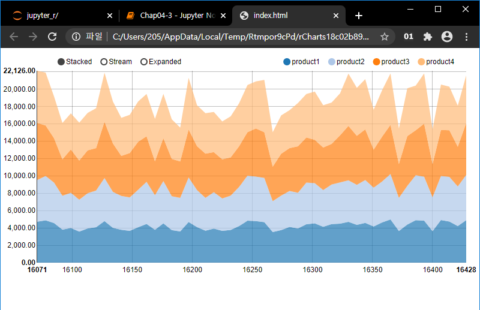Select the index.html tab
Image resolution: width=480 pixels, height=310 pixels.
pos(289,16)
